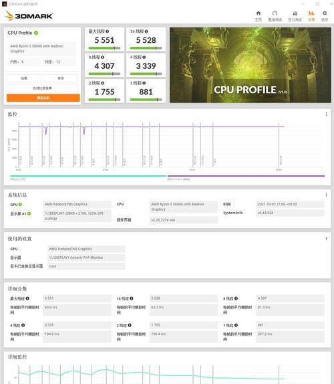Screen dimensions: 334x384
Task: Click the 3DMark app icon in title bar
Action: (4, 4)
